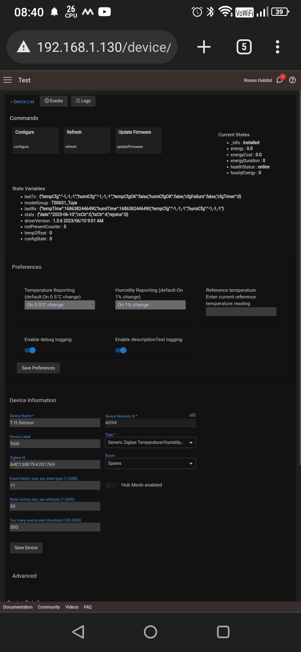Open the Humidity Reporting dropdown

tap(150, 305)
